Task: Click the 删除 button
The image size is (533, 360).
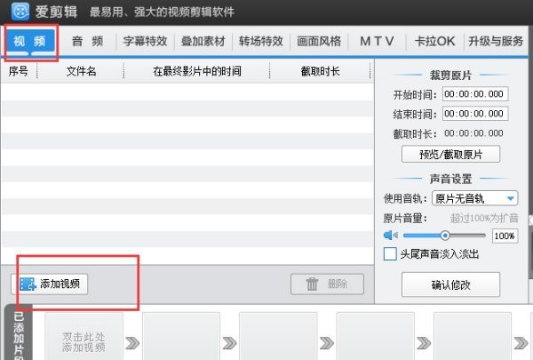Action: tap(327, 284)
